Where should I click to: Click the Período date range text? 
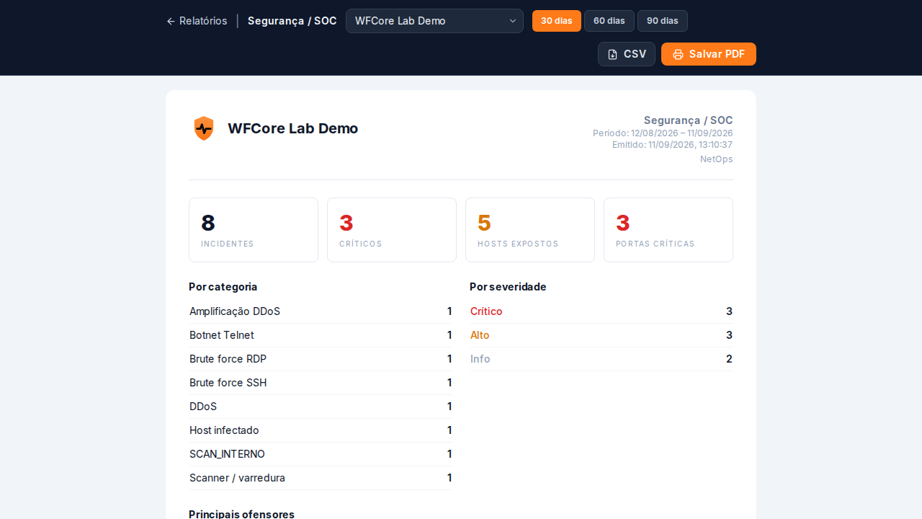point(663,133)
